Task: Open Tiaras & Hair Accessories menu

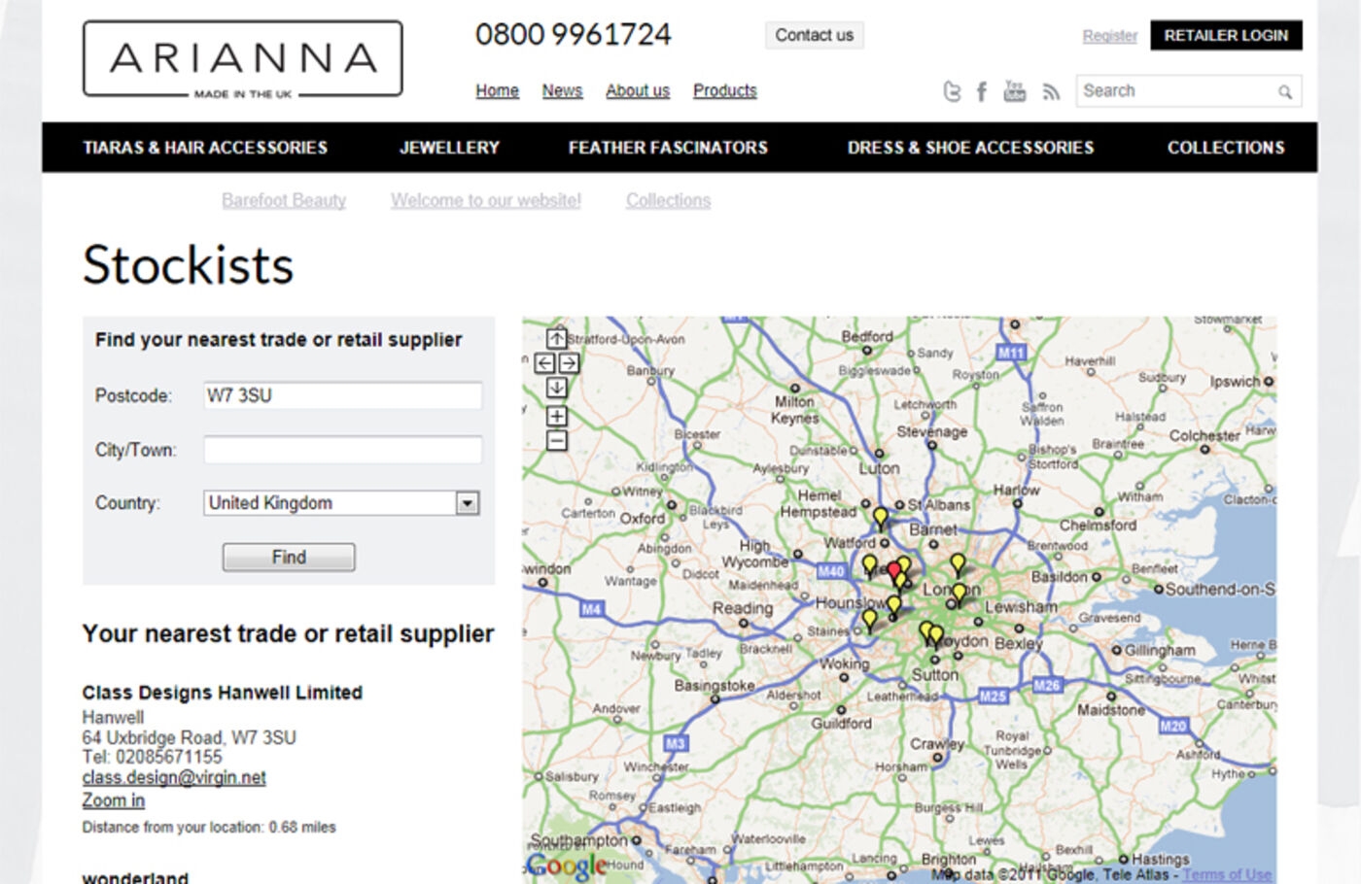Action: pyautogui.click(x=205, y=148)
